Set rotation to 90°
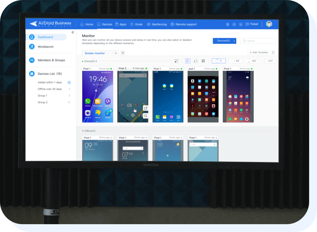The height and width of the screenshot is (232, 317). point(235,61)
